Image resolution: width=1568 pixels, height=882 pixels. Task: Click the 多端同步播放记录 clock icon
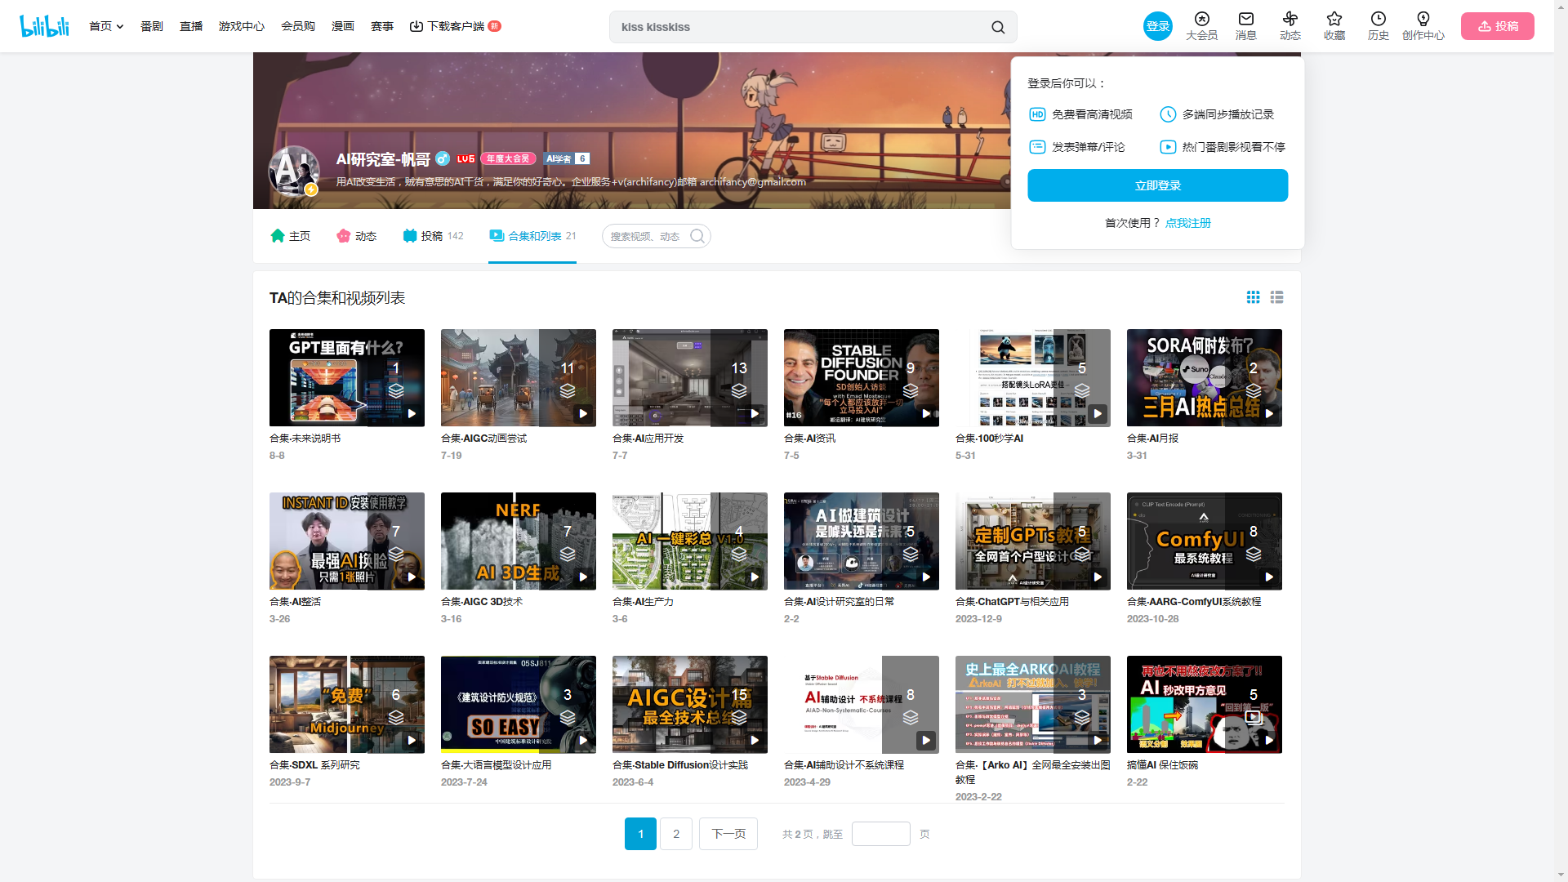pos(1168,114)
